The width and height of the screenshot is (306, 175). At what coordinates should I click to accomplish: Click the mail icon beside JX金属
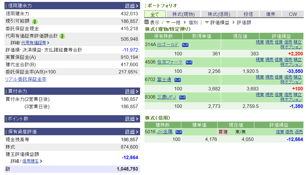[x=179, y=132]
